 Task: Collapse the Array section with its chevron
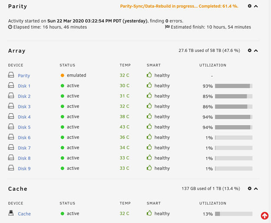point(256,51)
